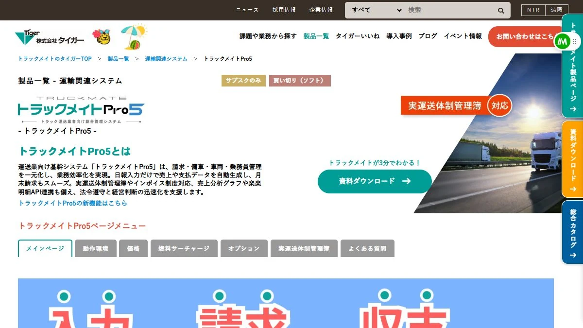Select the オプション tab

tap(244, 248)
